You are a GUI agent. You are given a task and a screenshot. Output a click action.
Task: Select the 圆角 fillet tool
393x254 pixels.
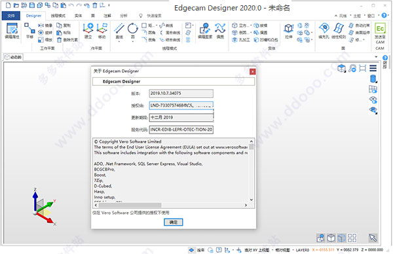[x=149, y=33]
